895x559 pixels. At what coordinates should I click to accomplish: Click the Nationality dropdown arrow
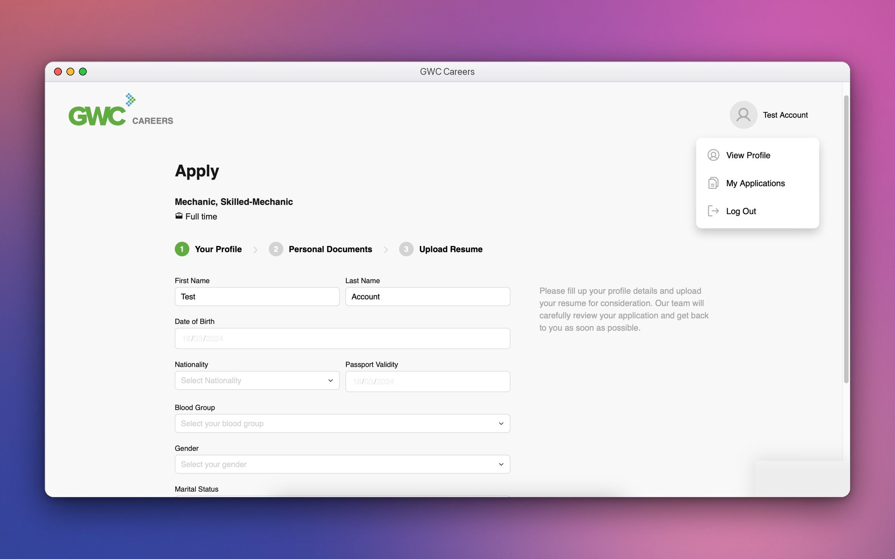(x=330, y=380)
